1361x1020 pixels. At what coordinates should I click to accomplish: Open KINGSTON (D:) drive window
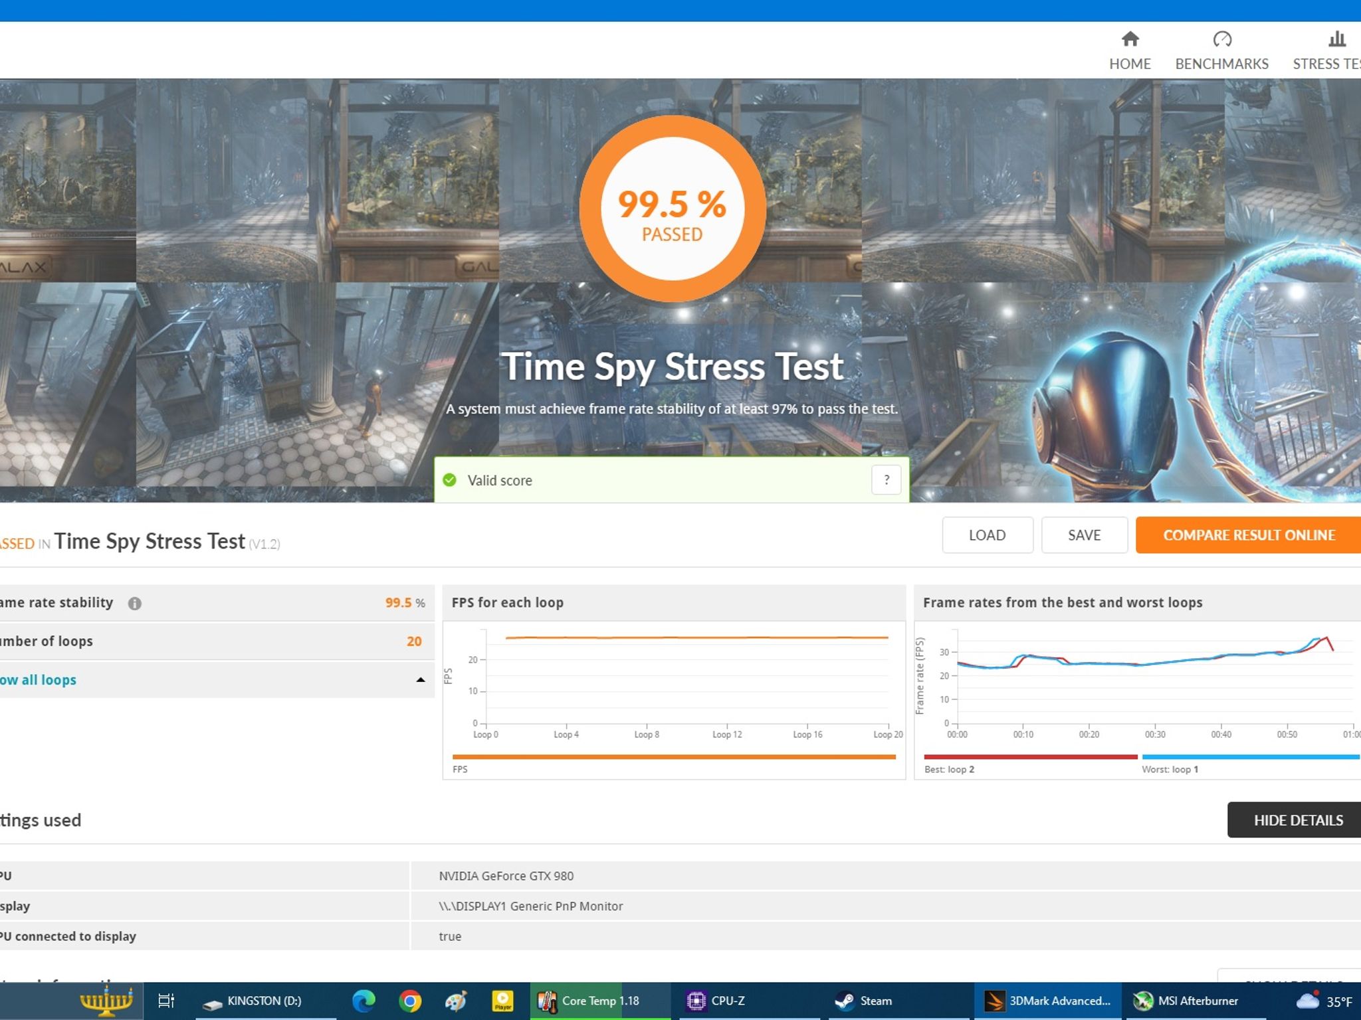point(265,1001)
